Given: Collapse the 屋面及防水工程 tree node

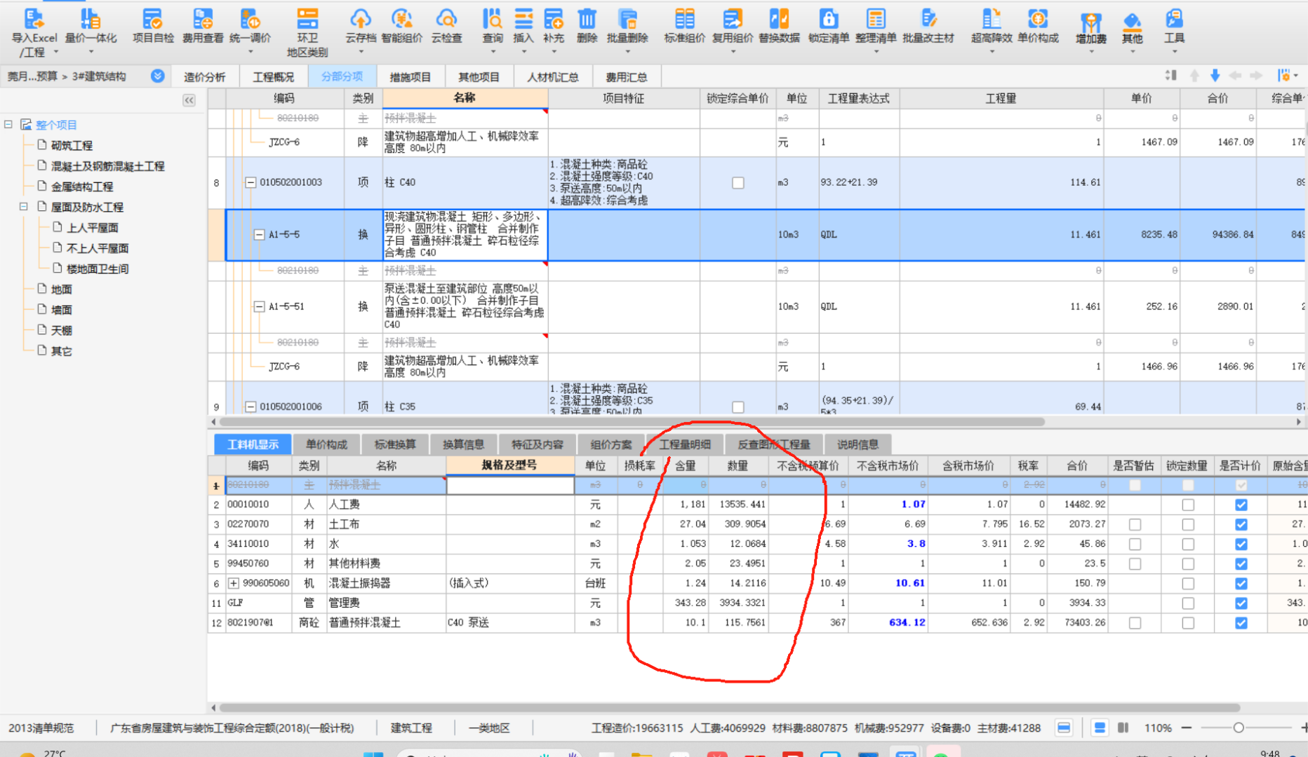Looking at the screenshot, I should [x=23, y=207].
